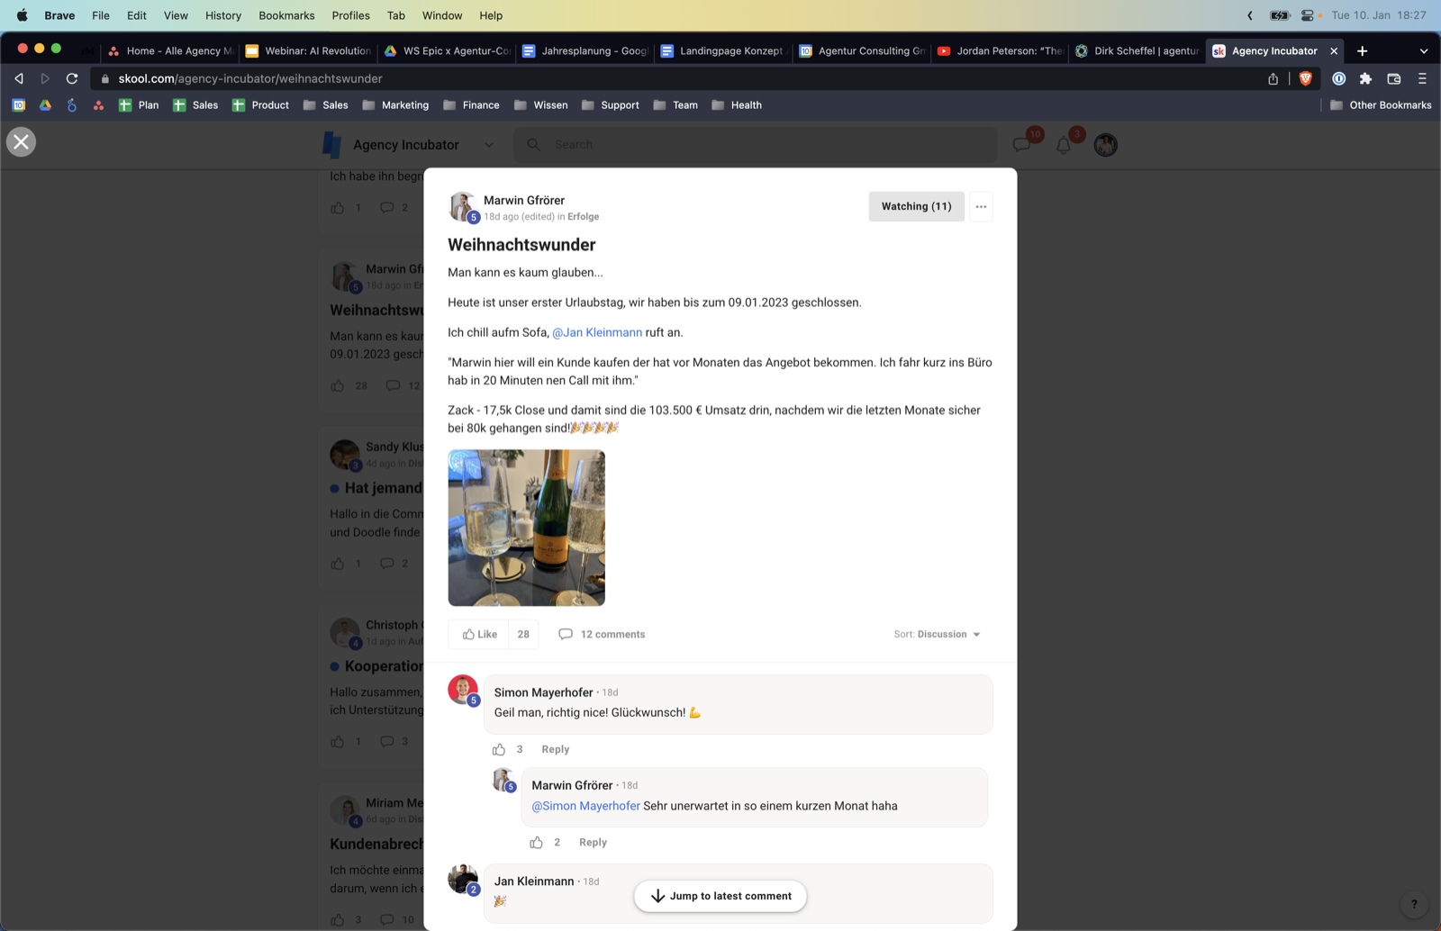Click the 28 likes count
1441x931 pixels.
[523, 634]
